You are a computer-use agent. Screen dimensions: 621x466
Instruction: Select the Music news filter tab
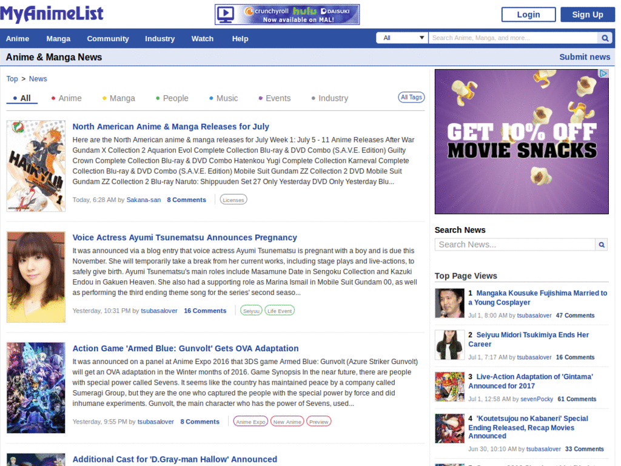point(223,98)
